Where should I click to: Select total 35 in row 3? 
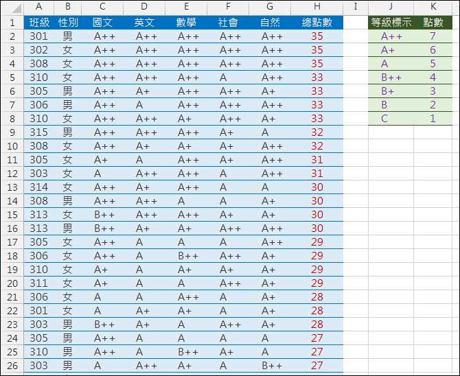317,50
